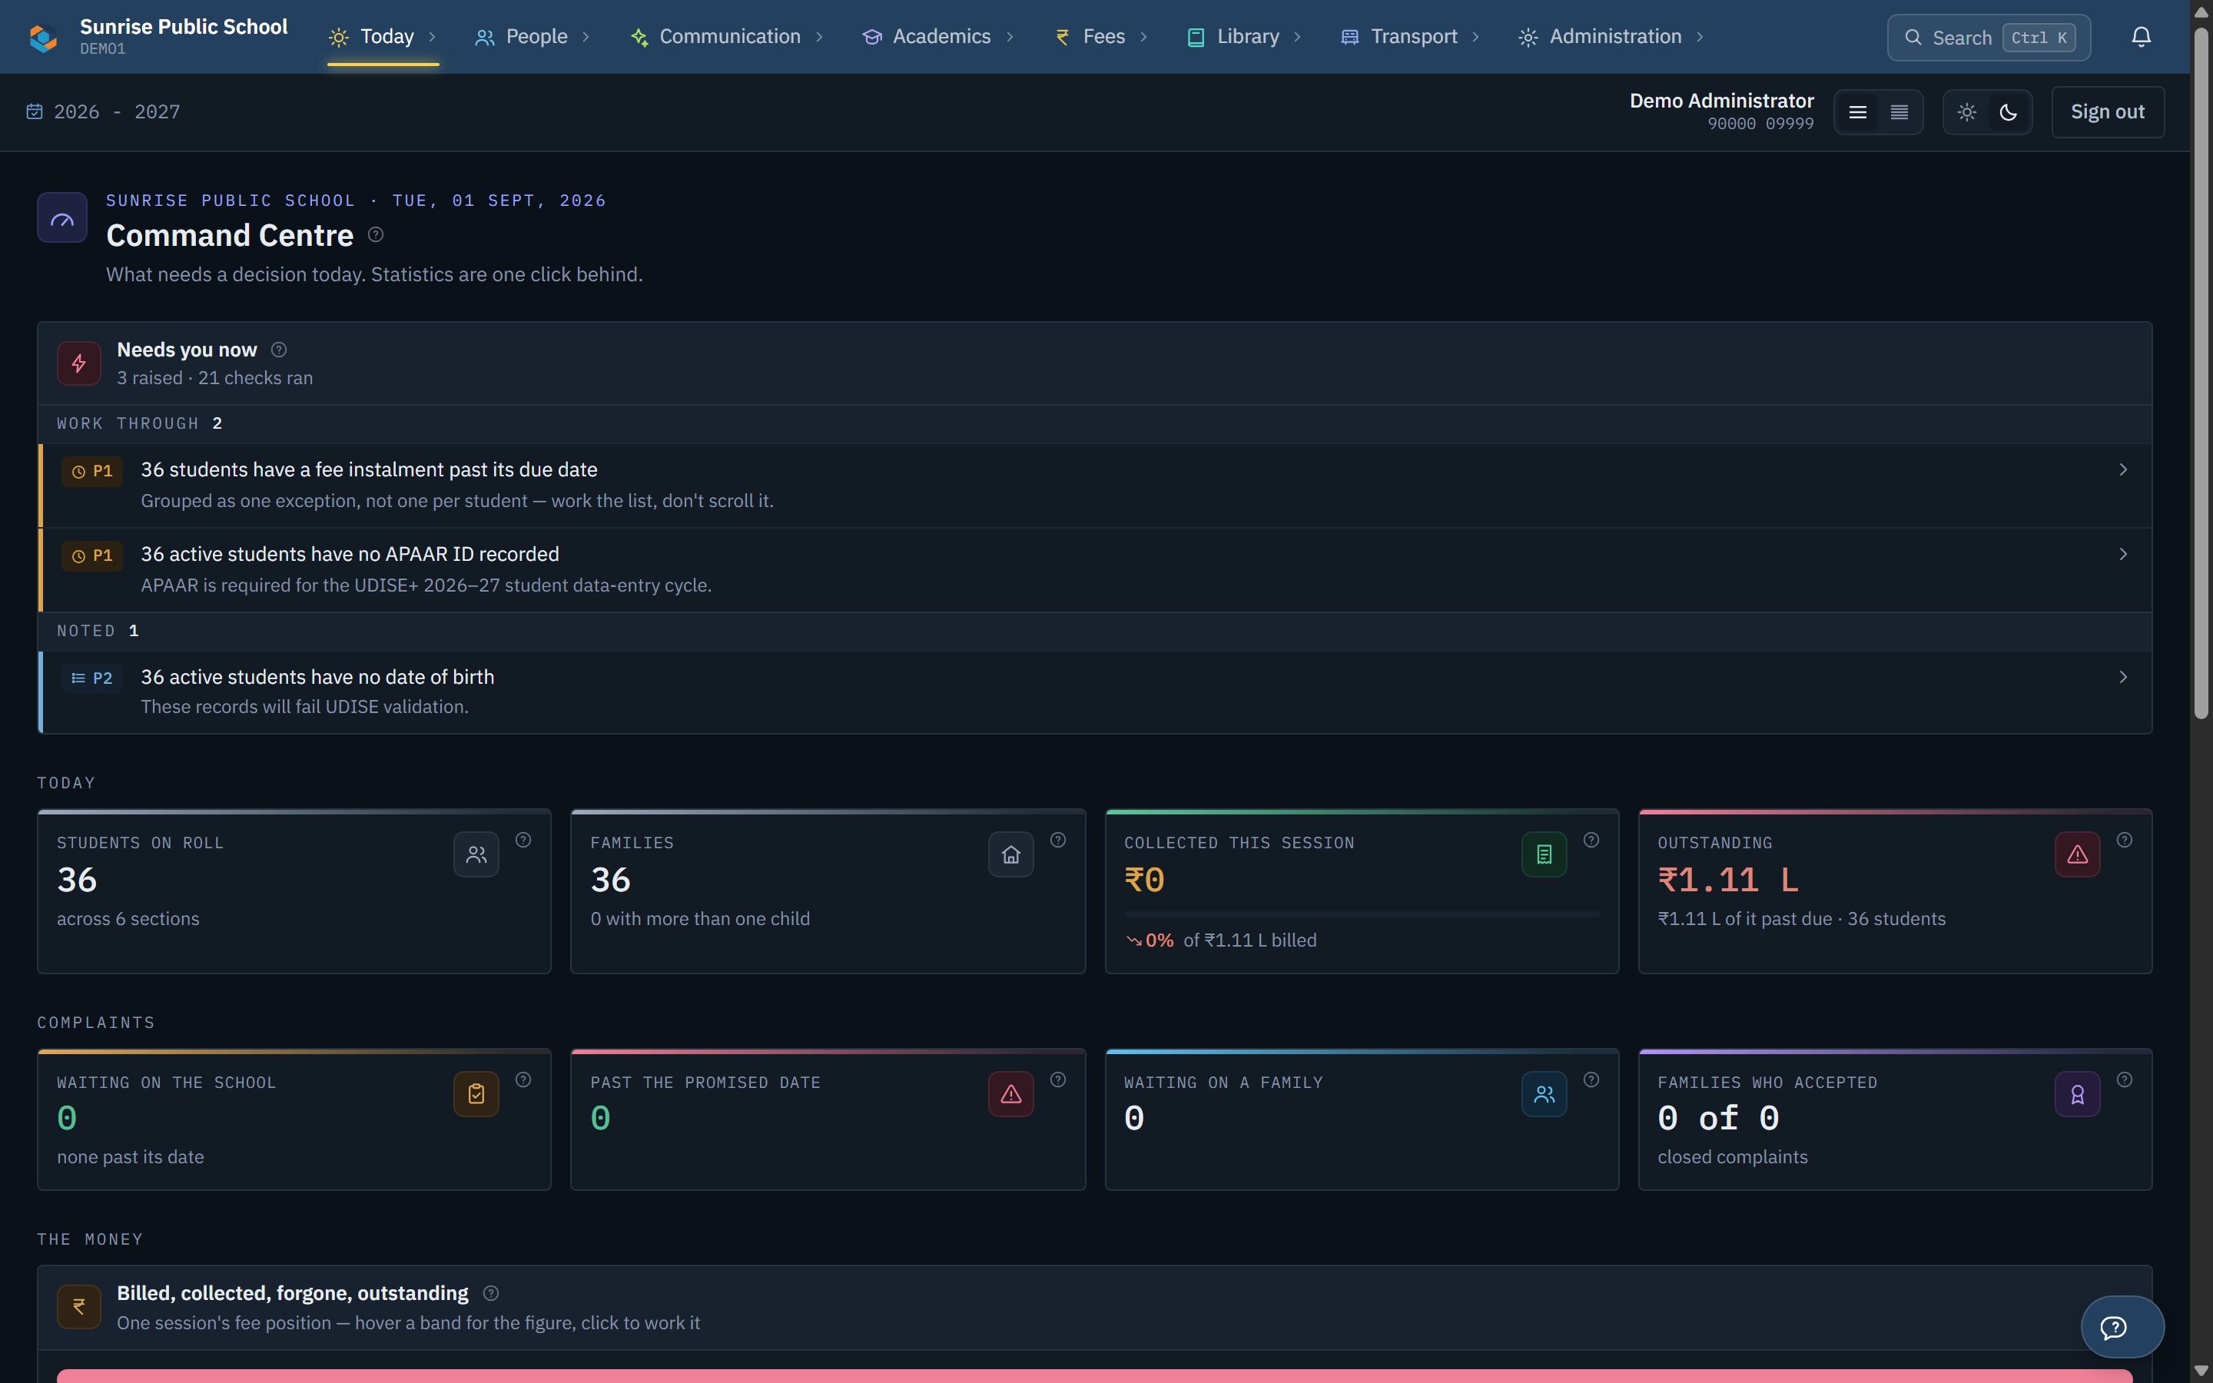The width and height of the screenshot is (2213, 1383).
Task: Open the Today menu
Action: (x=383, y=37)
